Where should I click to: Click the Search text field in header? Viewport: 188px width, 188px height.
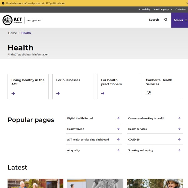click(x=154, y=20)
